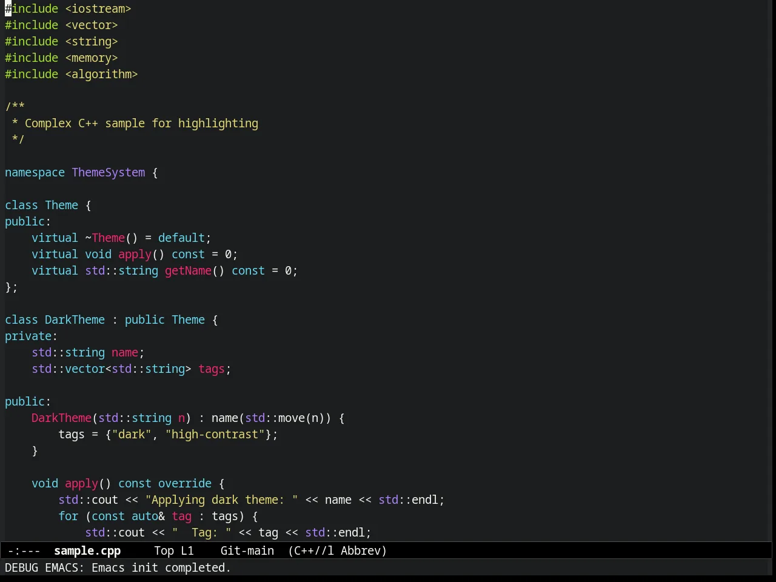Click the 'name' member variable declaration

pyautogui.click(x=125, y=352)
